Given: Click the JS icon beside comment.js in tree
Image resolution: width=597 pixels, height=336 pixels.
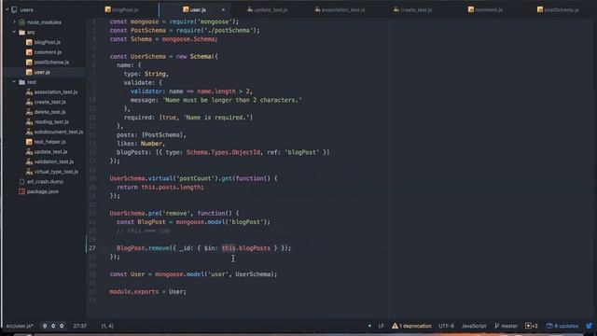Looking at the screenshot, I should click(29, 52).
